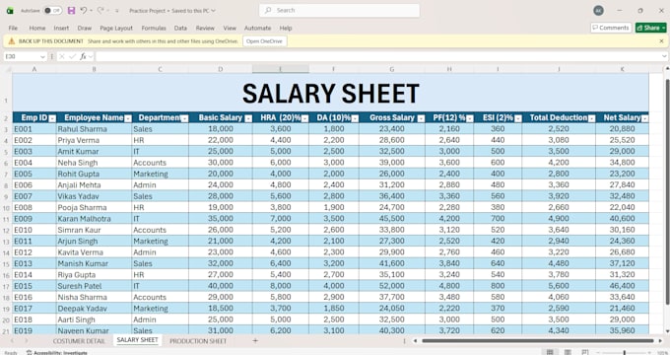Viewport: 670px width, 355px height.
Task: Open the Review ribbon tab
Action: point(205,28)
